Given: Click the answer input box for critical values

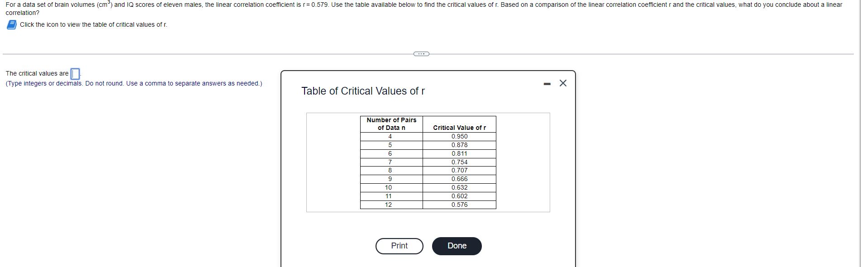Looking at the screenshot, I should pos(74,73).
